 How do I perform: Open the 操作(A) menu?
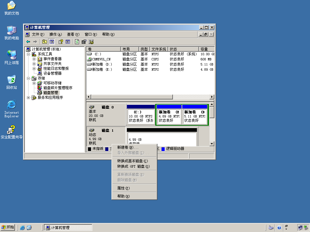tap(56, 34)
